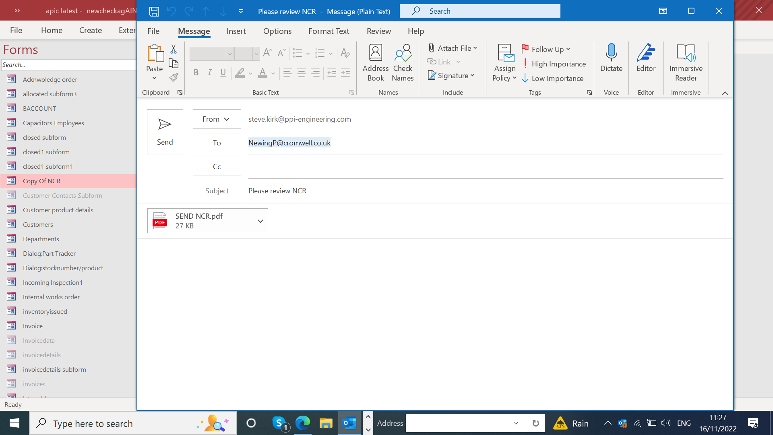Align text right

coord(315,73)
